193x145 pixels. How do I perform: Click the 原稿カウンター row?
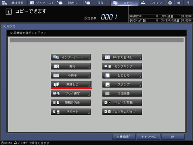[144, 16]
